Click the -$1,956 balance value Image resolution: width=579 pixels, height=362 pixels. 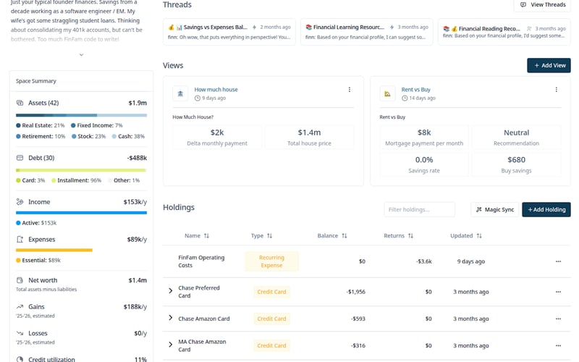355,292
